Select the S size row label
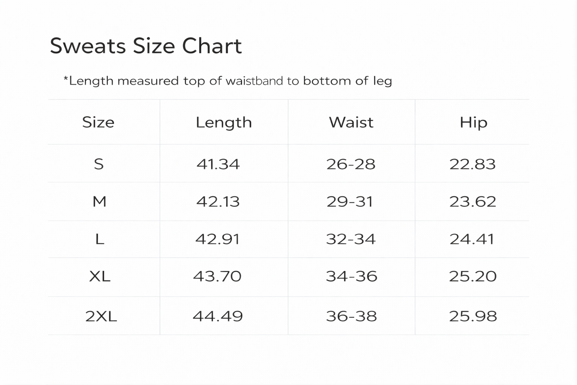The width and height of the screenshot is (577, 385). 99,164
